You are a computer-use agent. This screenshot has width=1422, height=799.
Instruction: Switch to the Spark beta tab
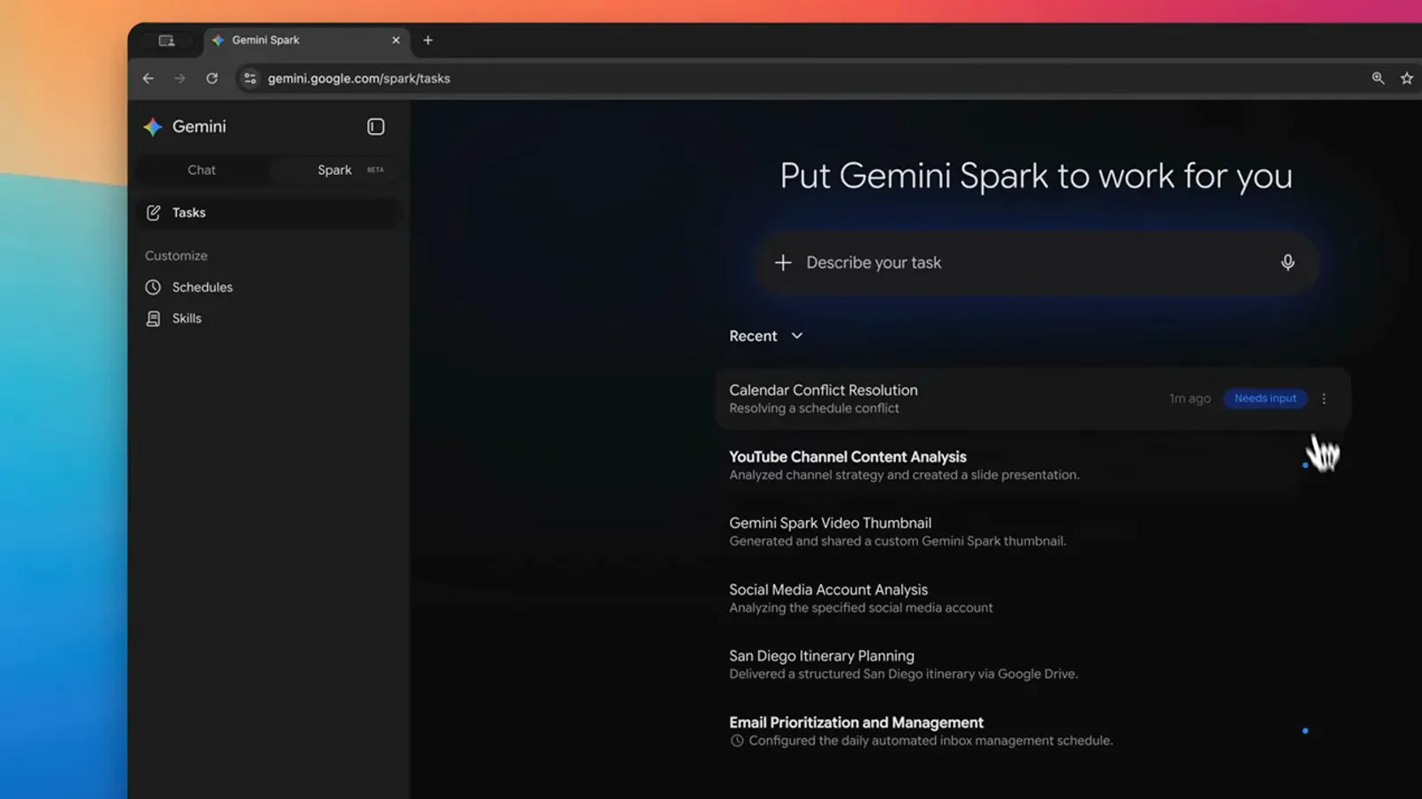pos(335,170)
